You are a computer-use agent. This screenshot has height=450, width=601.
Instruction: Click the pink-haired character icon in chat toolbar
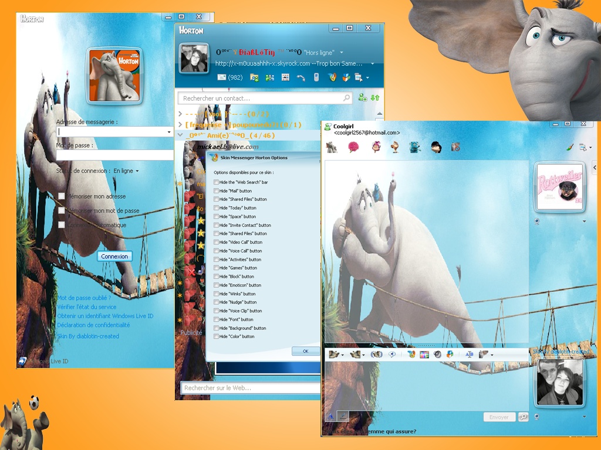pyautogui.click(x=376, y=147)
